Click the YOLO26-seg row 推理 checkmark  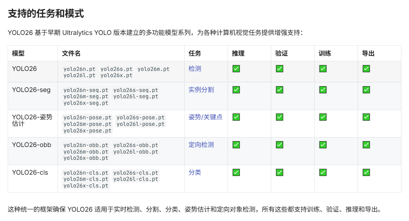(236, 90)
